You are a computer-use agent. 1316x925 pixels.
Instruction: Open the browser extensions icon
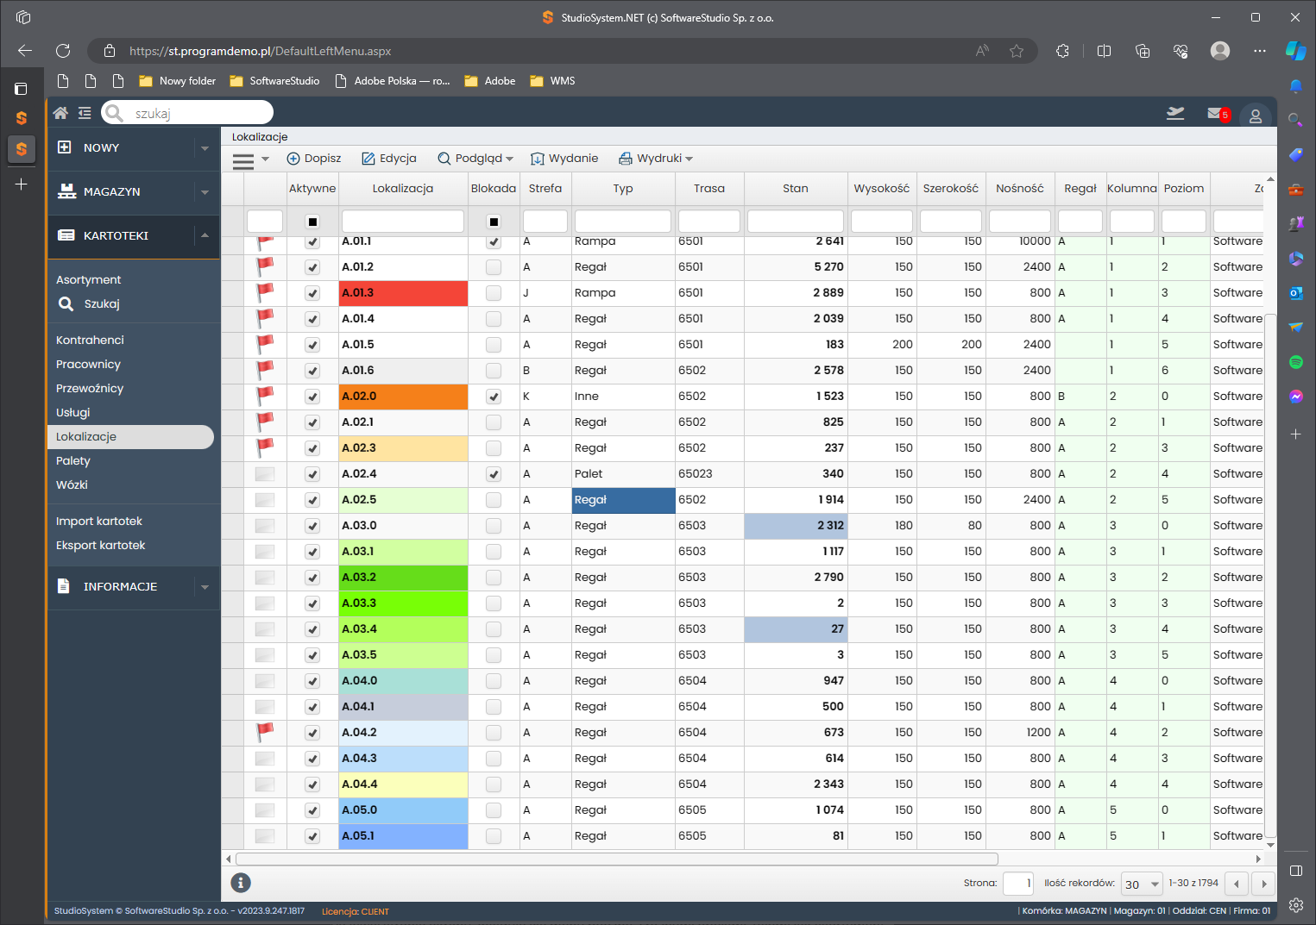pos(1062,51)
